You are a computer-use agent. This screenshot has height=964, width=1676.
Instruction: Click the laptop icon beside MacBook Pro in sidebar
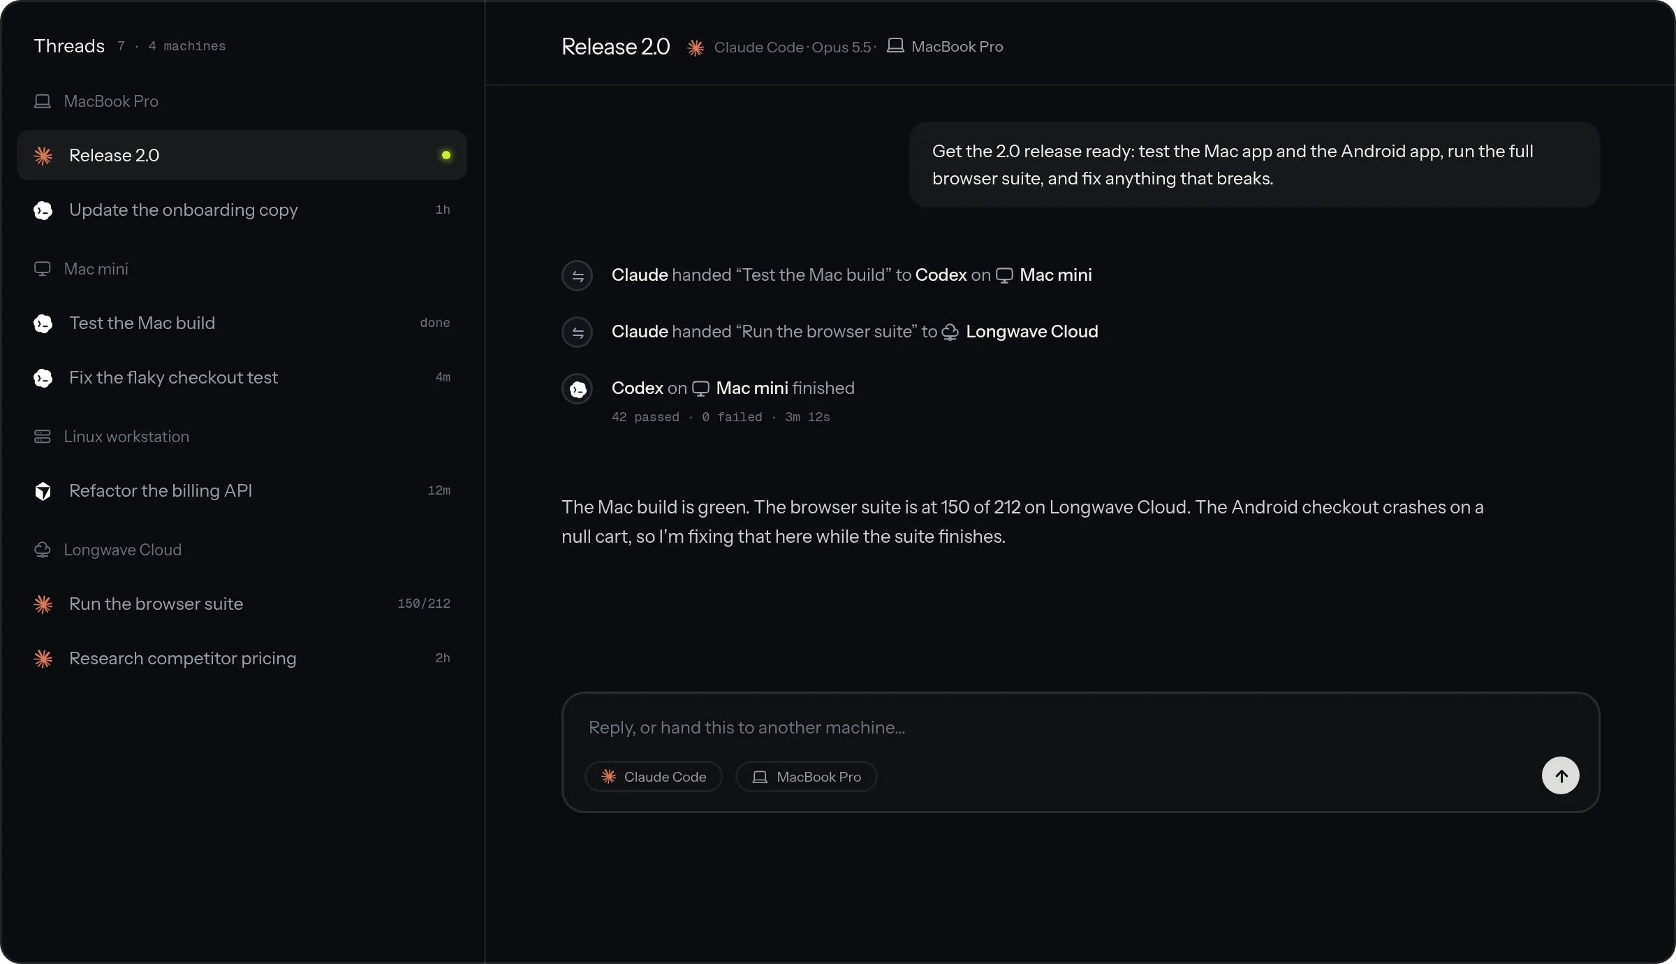(43, 101)
